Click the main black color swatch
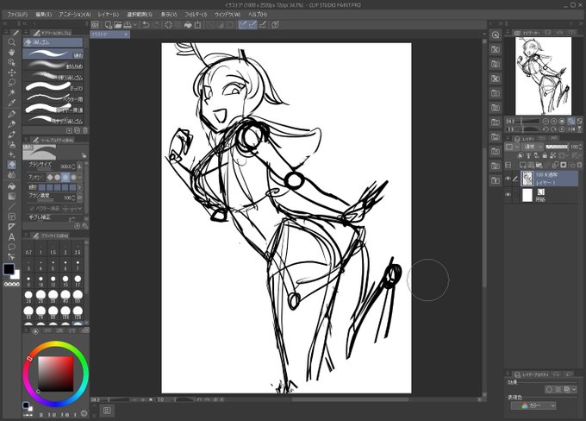This screenshot has width=586, height=421. click(x=9, y=268)
